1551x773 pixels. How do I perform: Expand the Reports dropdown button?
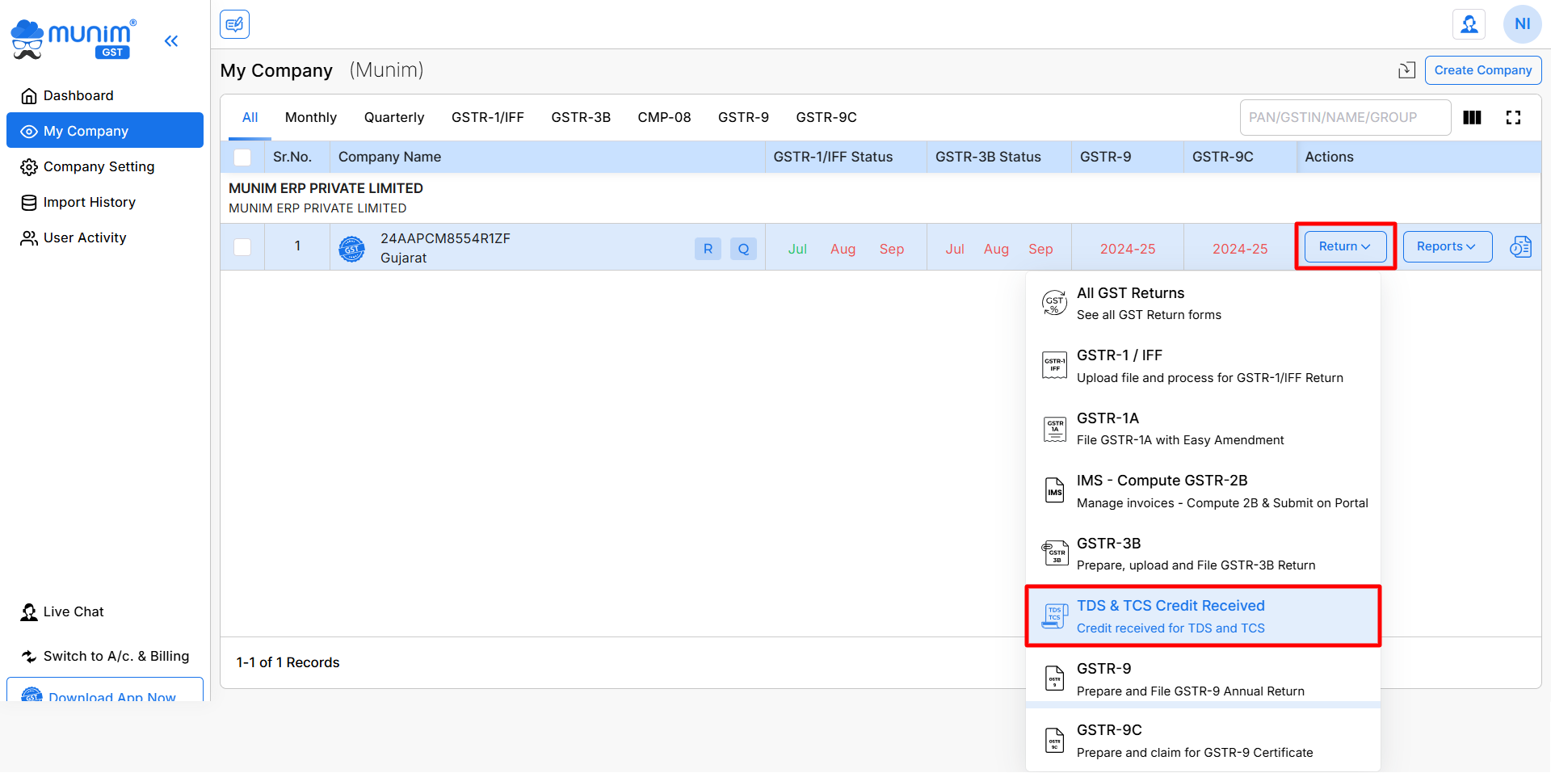pos(1447,246)
